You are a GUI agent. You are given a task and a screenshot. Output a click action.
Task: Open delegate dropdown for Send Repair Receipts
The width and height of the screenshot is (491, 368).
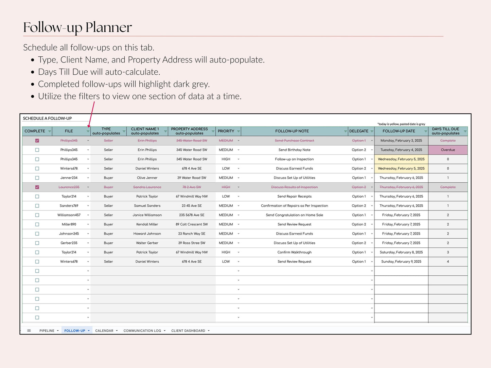372,197
